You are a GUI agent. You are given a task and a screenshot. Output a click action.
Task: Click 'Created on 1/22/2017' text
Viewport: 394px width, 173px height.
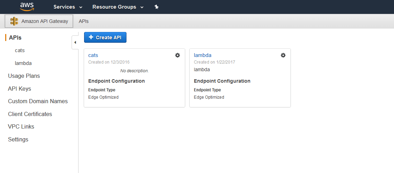214,62
